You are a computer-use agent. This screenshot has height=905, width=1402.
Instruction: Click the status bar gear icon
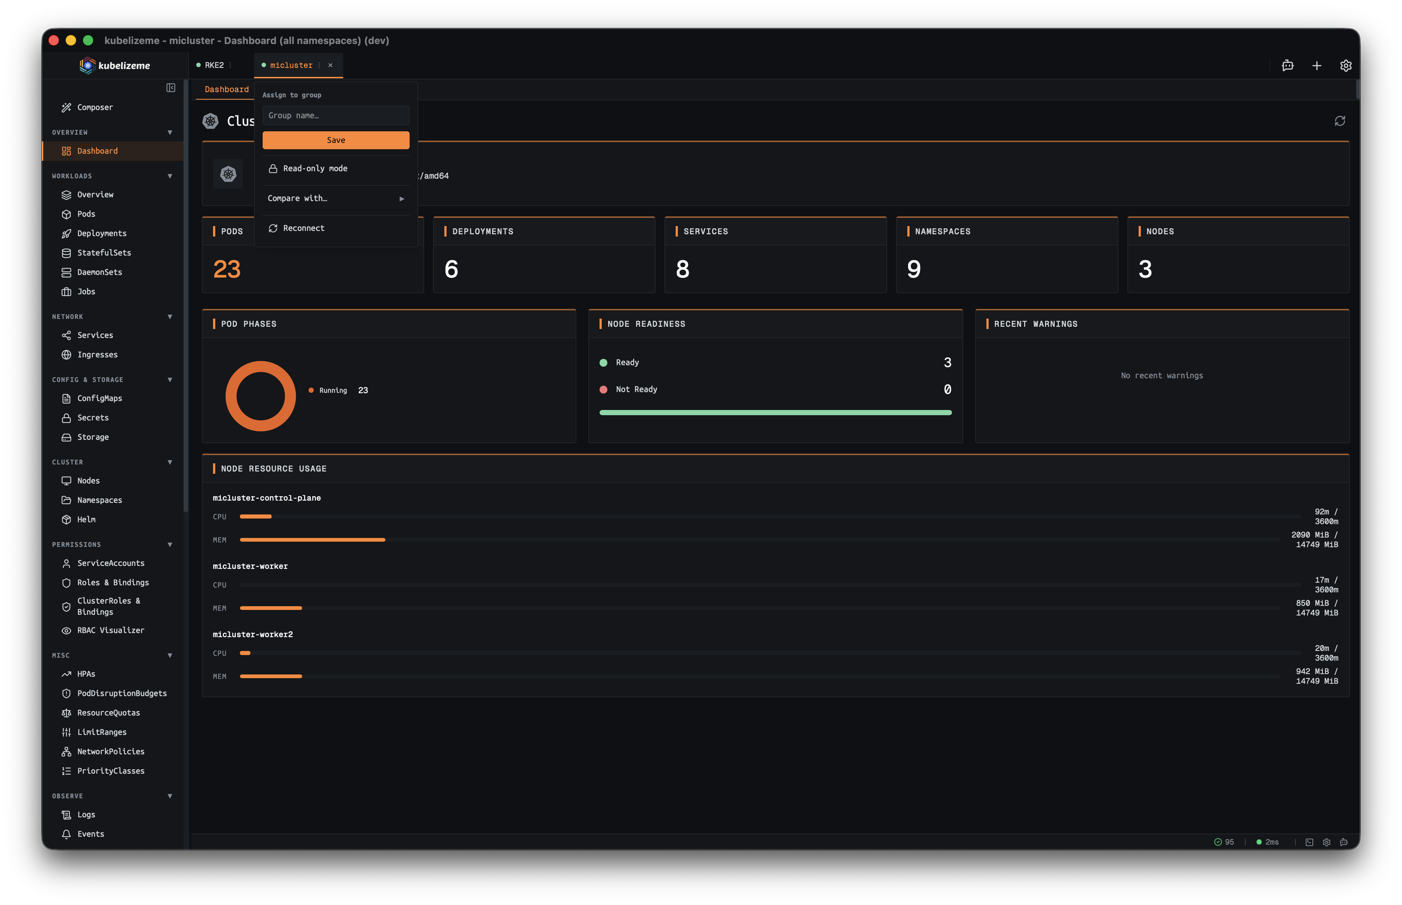pyautogui.click(x=1326, y=842)
